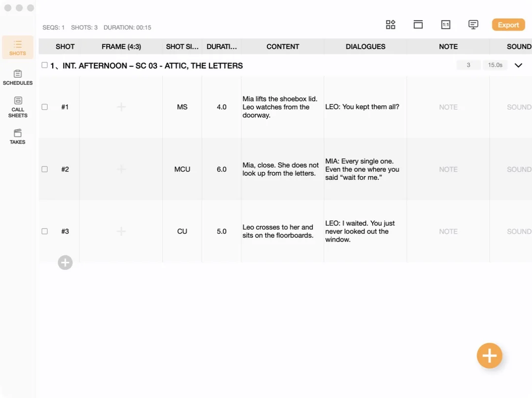Add a new shot with gray plus
The width and height of the screenshot is (532, 398).
coord(65,263)
